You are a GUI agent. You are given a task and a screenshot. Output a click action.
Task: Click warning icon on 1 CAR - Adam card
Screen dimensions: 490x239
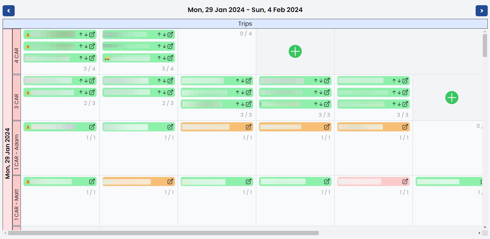click(28, 127)
